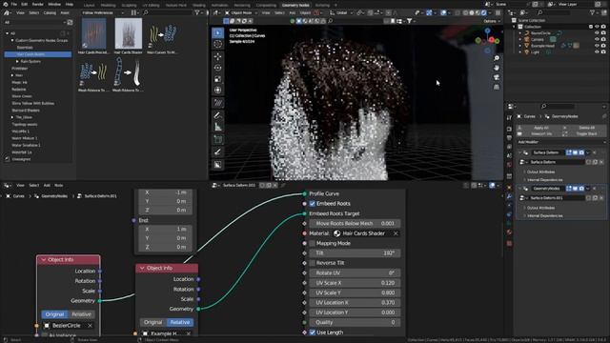Click the Move Roots Below Mesh field

click(355, 224)
